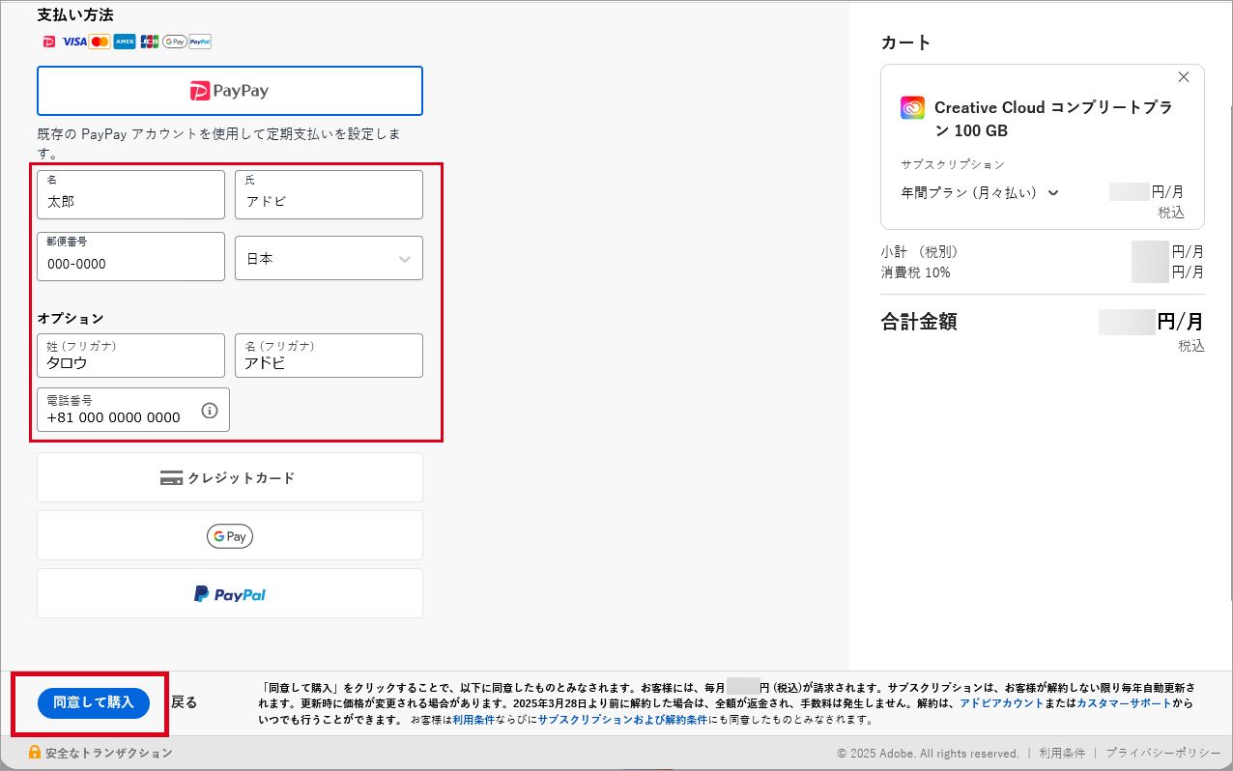This screenshot has height=771, width=1233.
Task: Click the 名 first name field
Action: [x=130, y=194]
